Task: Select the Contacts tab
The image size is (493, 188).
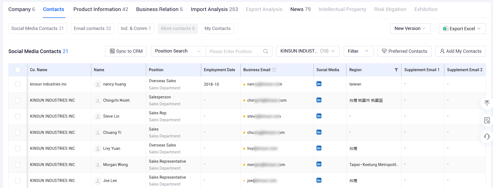Action: [x=54, y=9]
